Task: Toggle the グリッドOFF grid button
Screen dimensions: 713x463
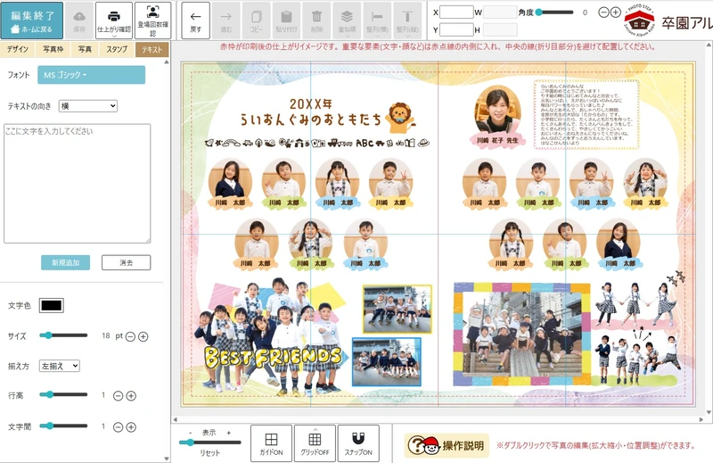Action: click(x=315, y=443)
